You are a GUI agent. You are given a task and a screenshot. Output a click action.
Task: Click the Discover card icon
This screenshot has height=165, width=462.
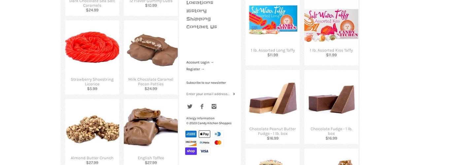pos(191,143)
